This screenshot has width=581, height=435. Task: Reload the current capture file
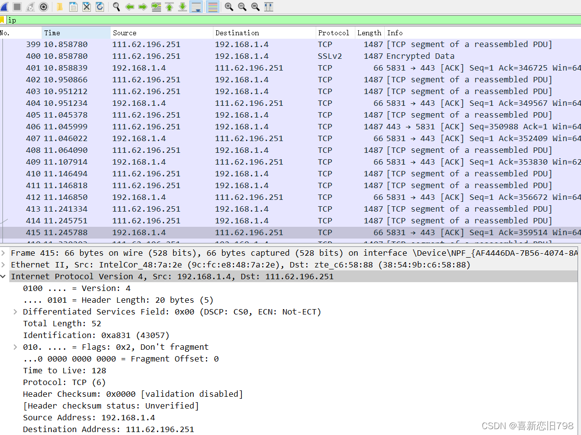click(100, 7)
